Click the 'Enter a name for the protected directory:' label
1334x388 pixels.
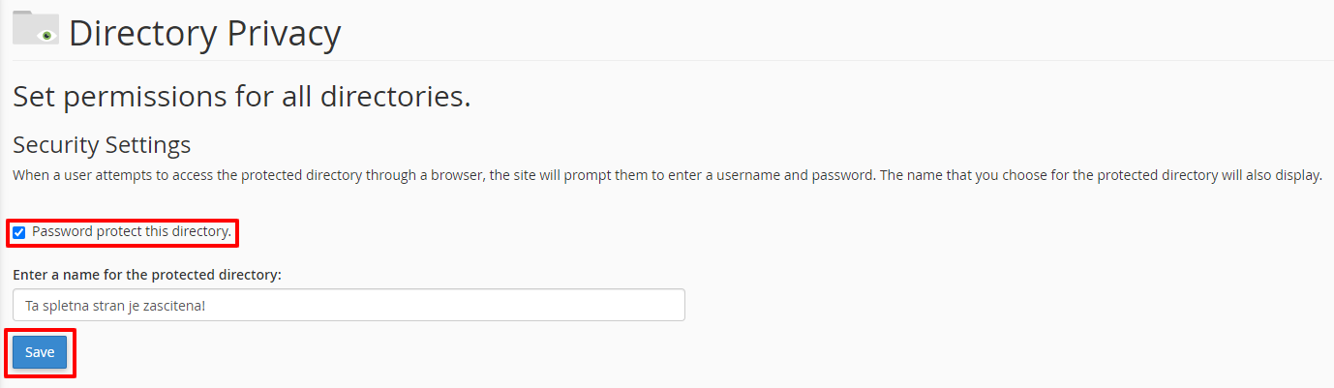[x=147, y=275]
